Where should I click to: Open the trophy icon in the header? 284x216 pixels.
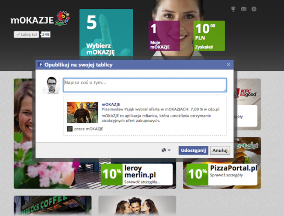click(233, 9)
